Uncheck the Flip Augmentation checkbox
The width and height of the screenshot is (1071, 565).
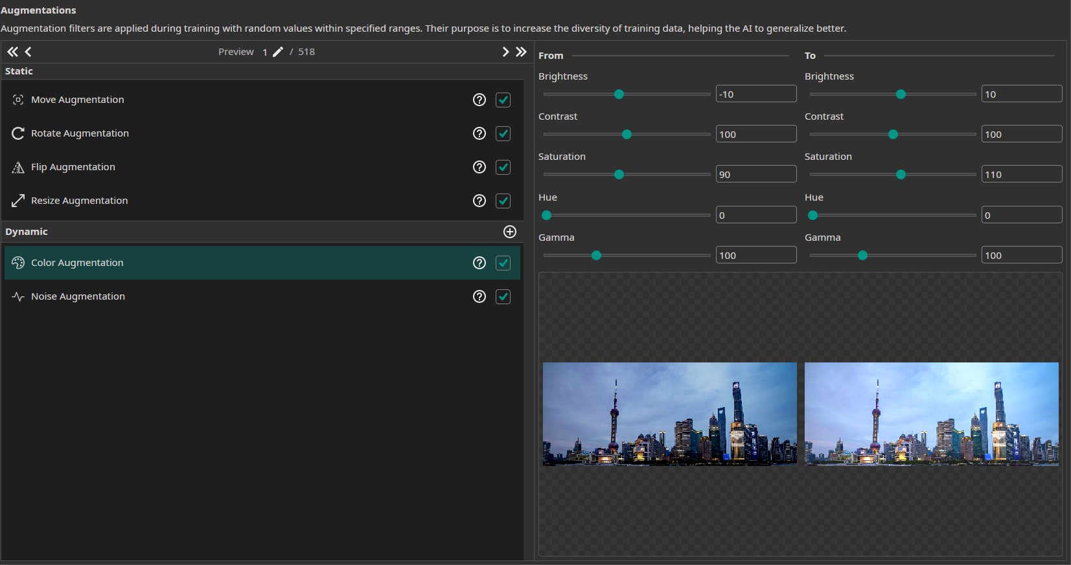click(x=503, y=167)
